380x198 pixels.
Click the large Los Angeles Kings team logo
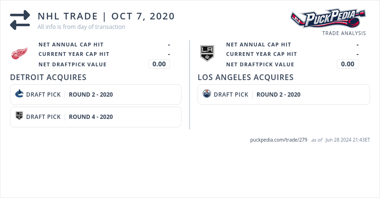point(207,54)
